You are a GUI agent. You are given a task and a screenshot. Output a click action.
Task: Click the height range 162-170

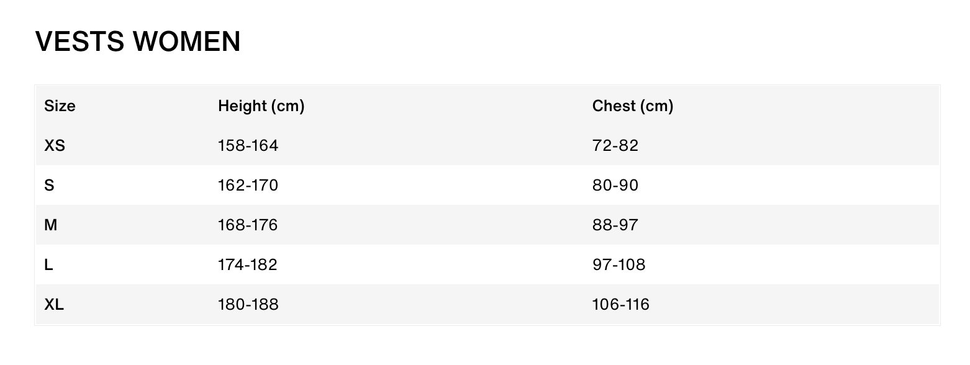point(248,186)
